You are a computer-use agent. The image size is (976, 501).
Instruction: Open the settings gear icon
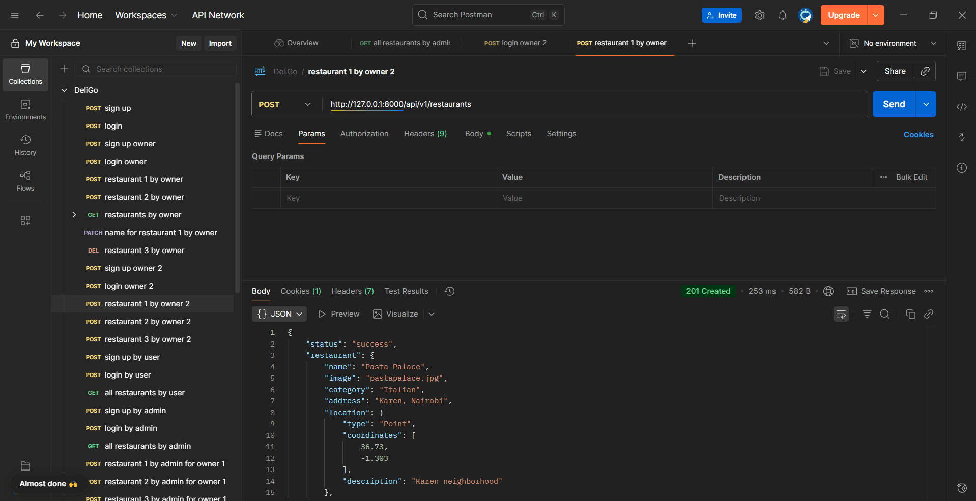(x=760, y=15)
